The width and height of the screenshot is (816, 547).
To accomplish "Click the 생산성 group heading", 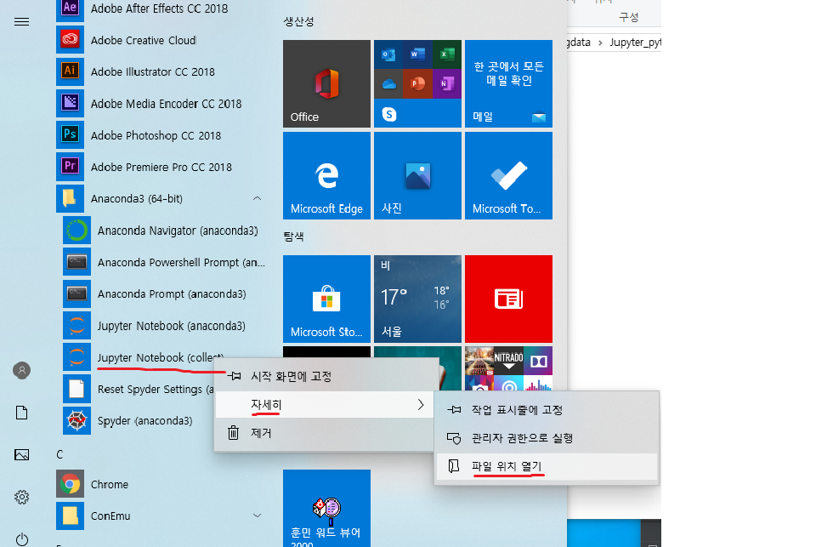I will tap(298, 21).
